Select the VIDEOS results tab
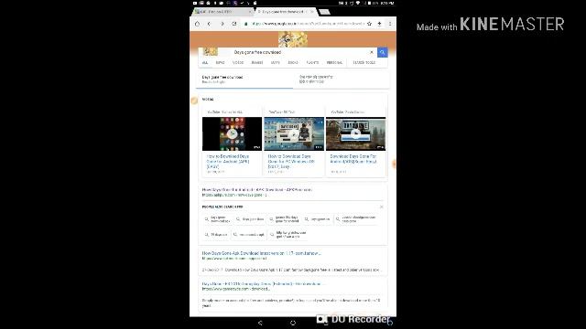Image resolution: width=586 pixels, height=329 pixels. coord(238,63)
